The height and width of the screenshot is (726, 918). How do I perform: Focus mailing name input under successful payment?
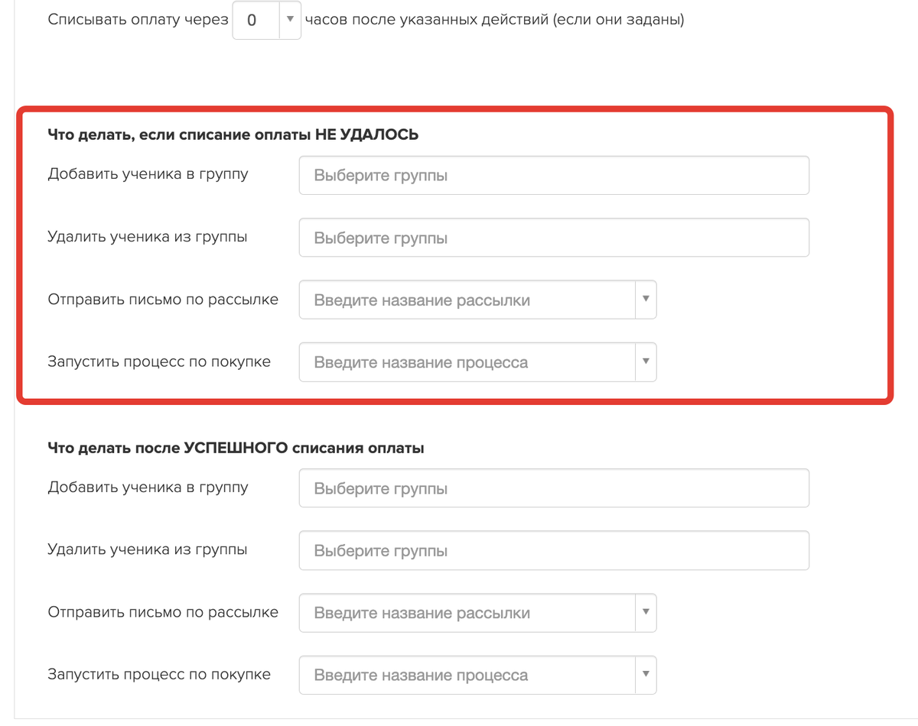coord(467,613)
